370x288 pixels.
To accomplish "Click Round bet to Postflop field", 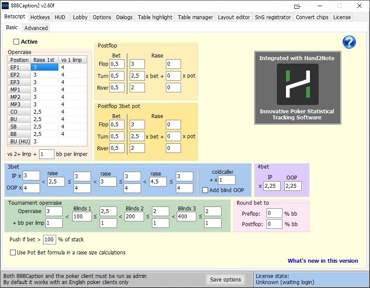I will tap(274, 224).
